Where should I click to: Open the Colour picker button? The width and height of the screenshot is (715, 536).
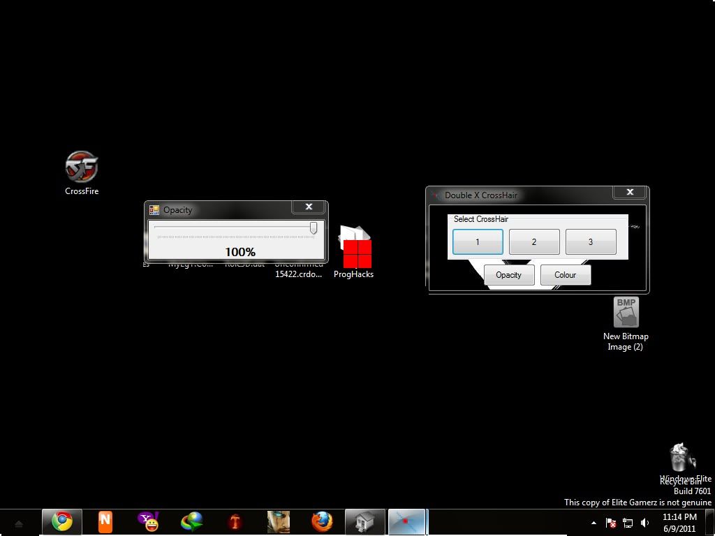pos(566,275)
